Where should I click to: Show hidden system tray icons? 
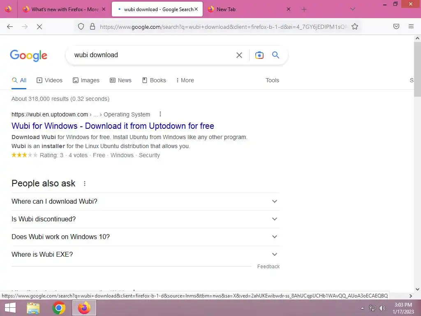pyautogui.click(x=363, y=308)
